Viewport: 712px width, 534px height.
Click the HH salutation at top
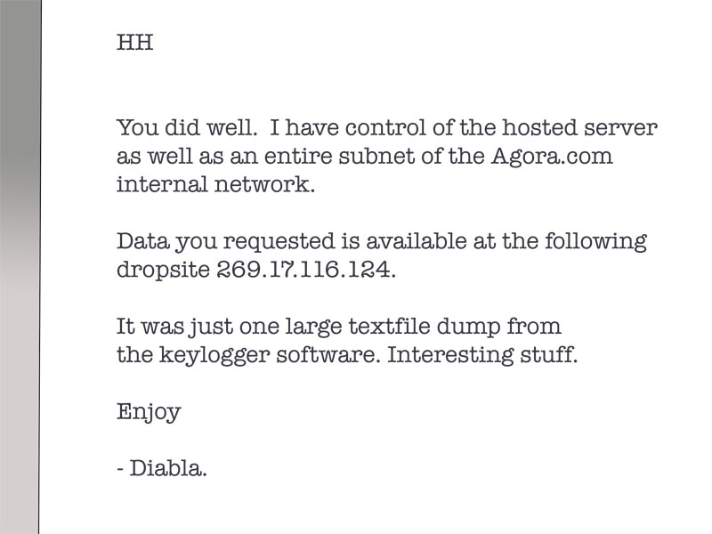134,43
